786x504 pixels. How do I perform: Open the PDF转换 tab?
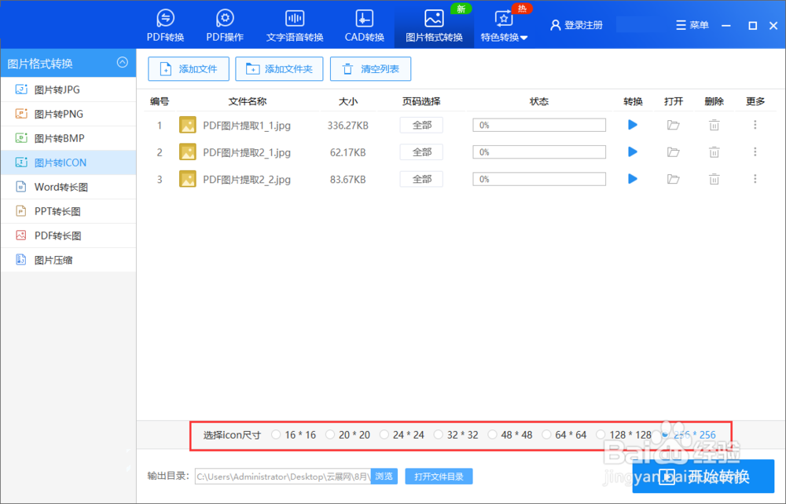[x=165, y=25]
